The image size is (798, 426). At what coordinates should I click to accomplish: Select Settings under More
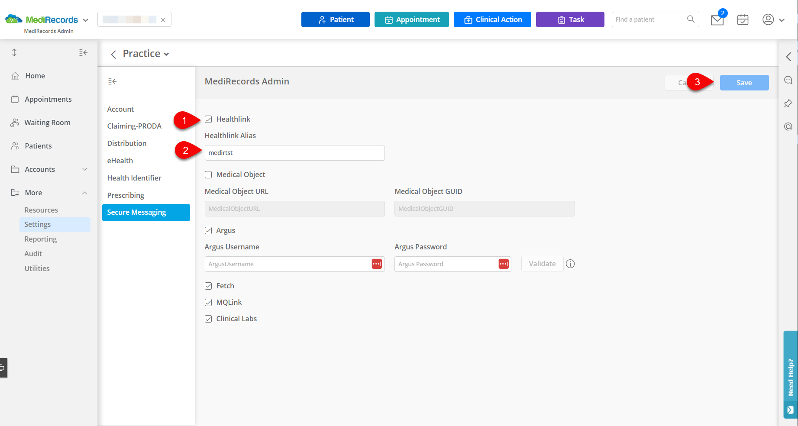[x=55, y=224]
